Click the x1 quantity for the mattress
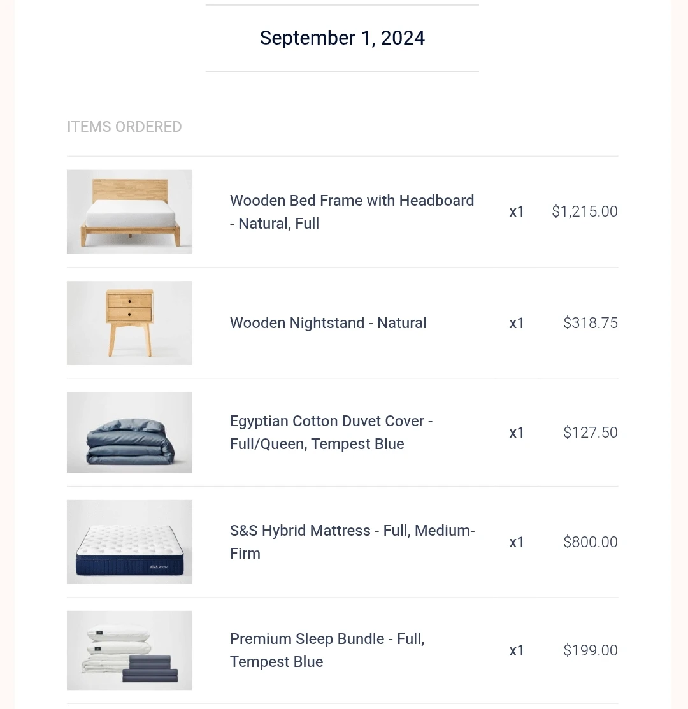This screenshot has width=688, height=709. pyautogui.click(x=517, y=541)
